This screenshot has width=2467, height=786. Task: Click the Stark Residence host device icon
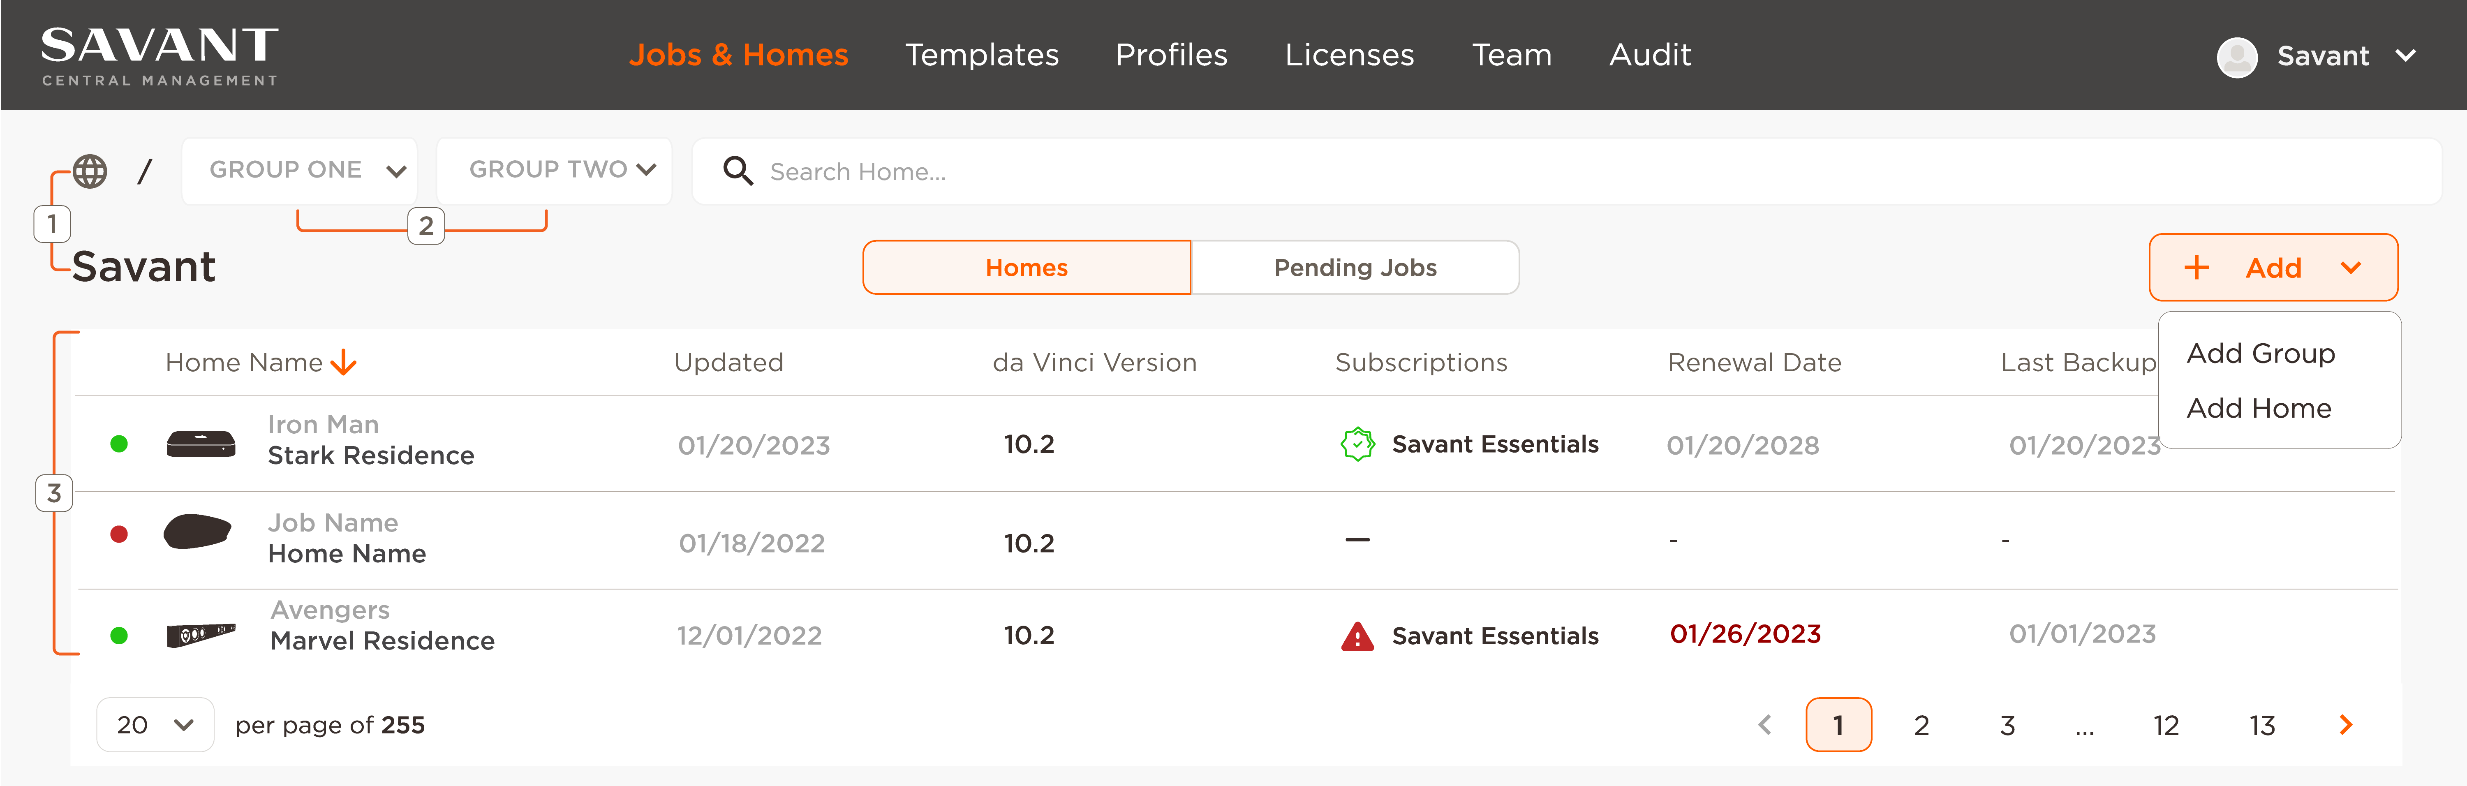tap(200, 444)
